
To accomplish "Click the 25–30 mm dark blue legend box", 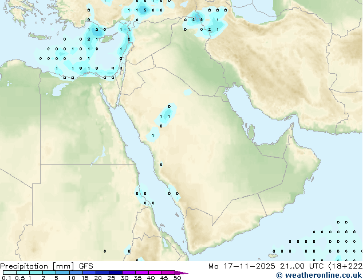I will 116,273.
